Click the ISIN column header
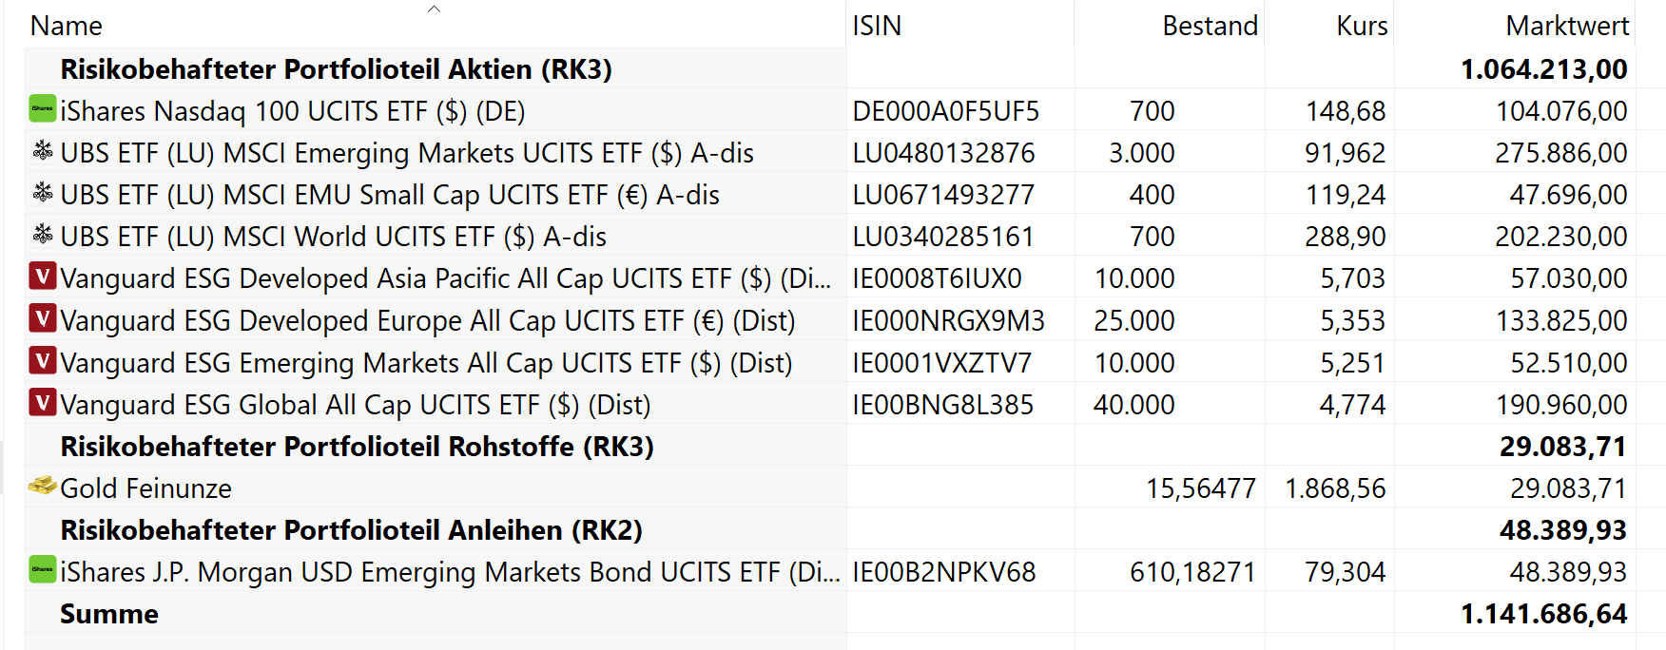1666x650 pixels. pyautogui.click(x=877, y=27)
